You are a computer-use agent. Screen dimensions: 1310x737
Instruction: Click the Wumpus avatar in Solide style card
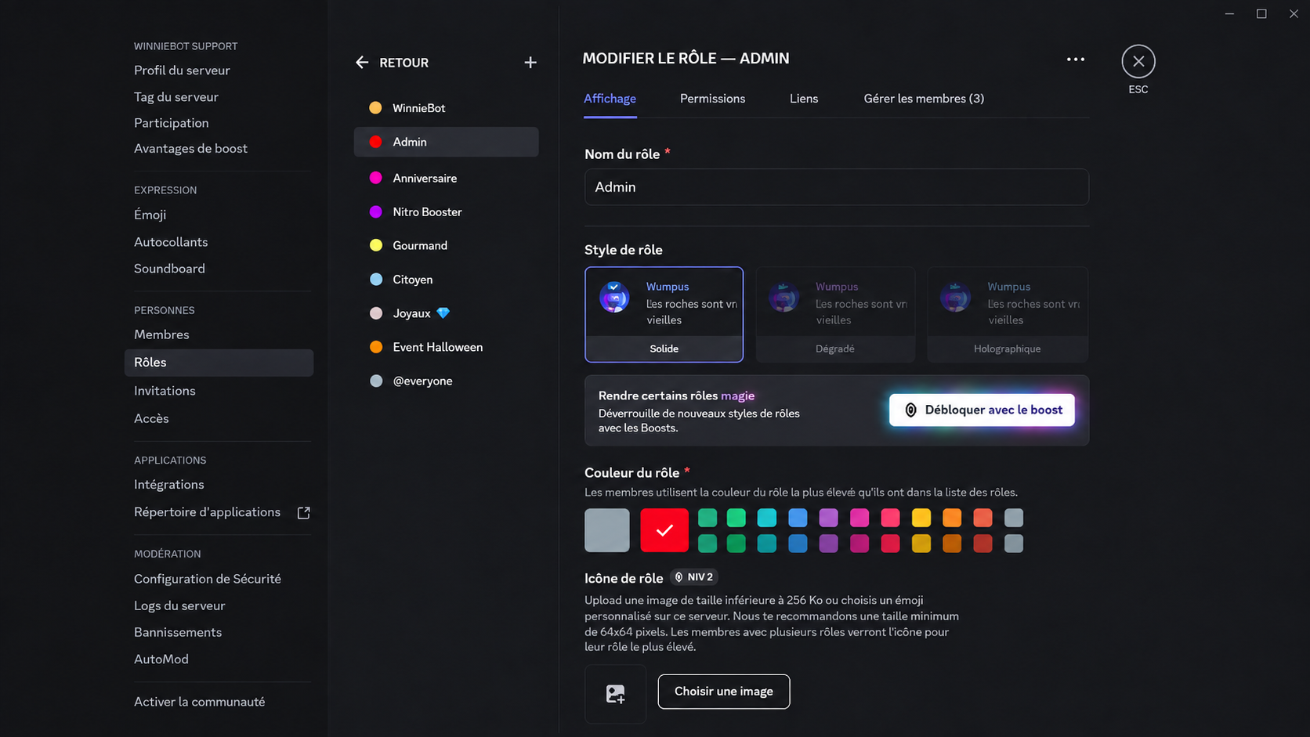614,298
